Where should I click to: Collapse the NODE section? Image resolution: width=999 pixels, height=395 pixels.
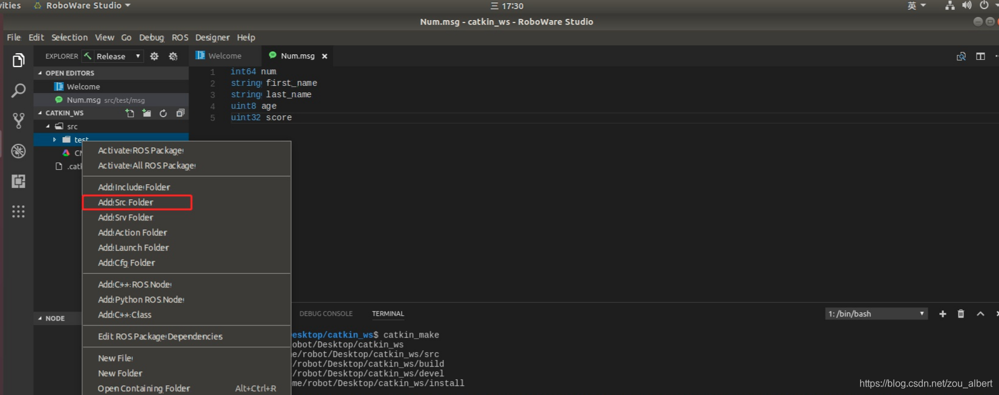coord(40,318)
